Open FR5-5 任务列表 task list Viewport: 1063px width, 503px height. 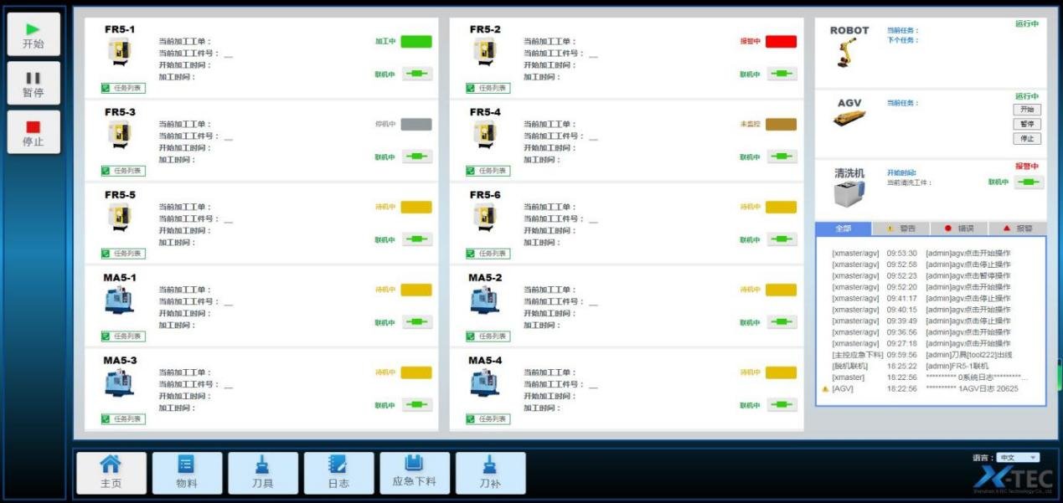pyautogui.click(x=123, y=254)
